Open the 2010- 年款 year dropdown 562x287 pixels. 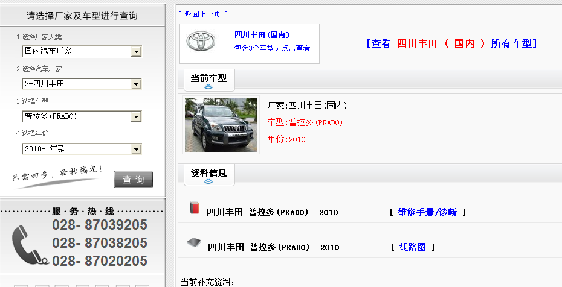pos(82,149)
